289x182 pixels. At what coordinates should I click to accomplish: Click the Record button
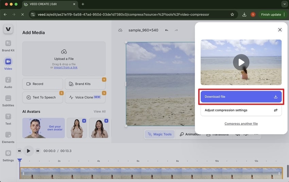pos(42,84)
